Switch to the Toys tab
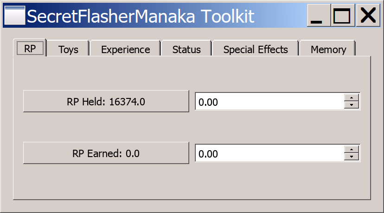Viewport: 384px width, 213px height. [68, 49]
